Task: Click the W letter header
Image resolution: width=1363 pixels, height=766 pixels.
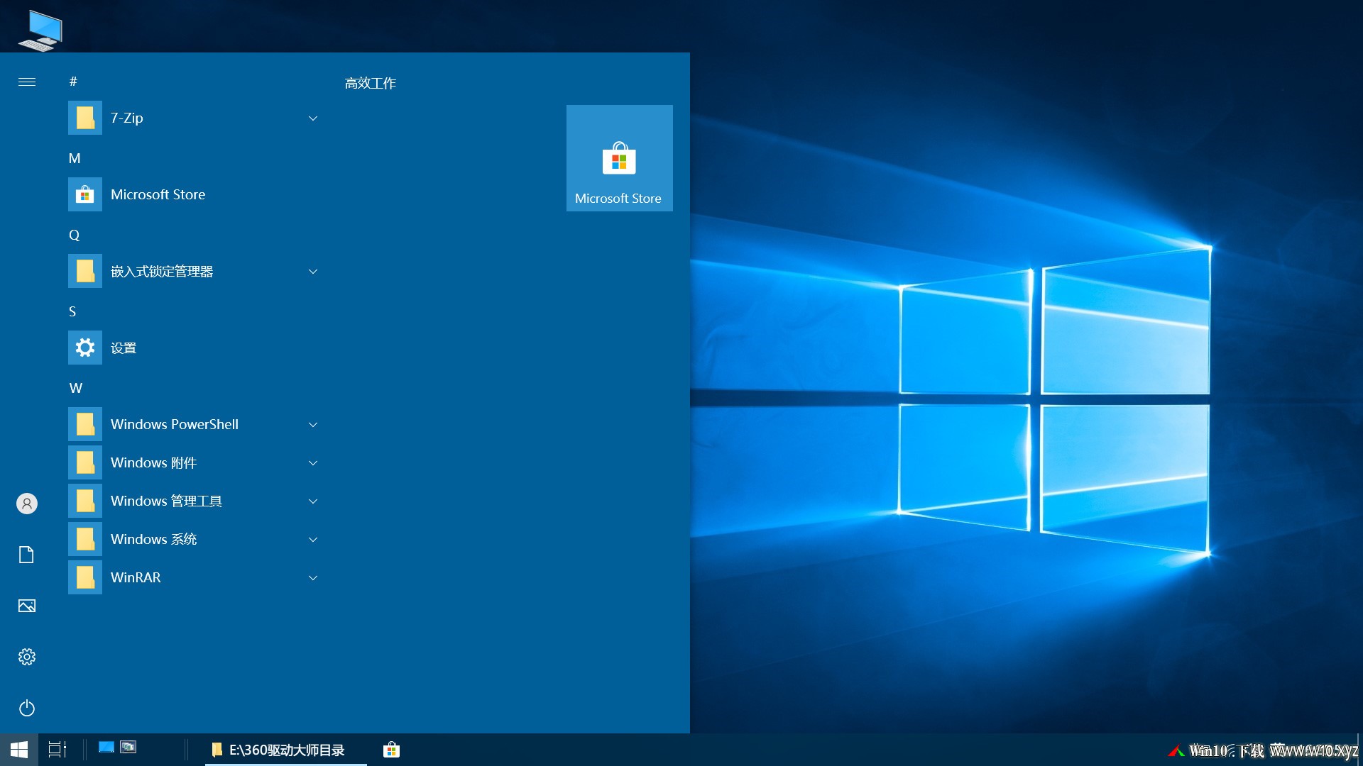Action: pyautogui.click(x=76, y=388)
